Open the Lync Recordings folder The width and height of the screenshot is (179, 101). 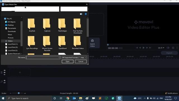tap(32, 43)
